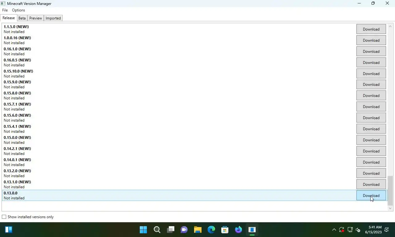
Task: Download version 0.15.6.0
Action: pos(371,118)
